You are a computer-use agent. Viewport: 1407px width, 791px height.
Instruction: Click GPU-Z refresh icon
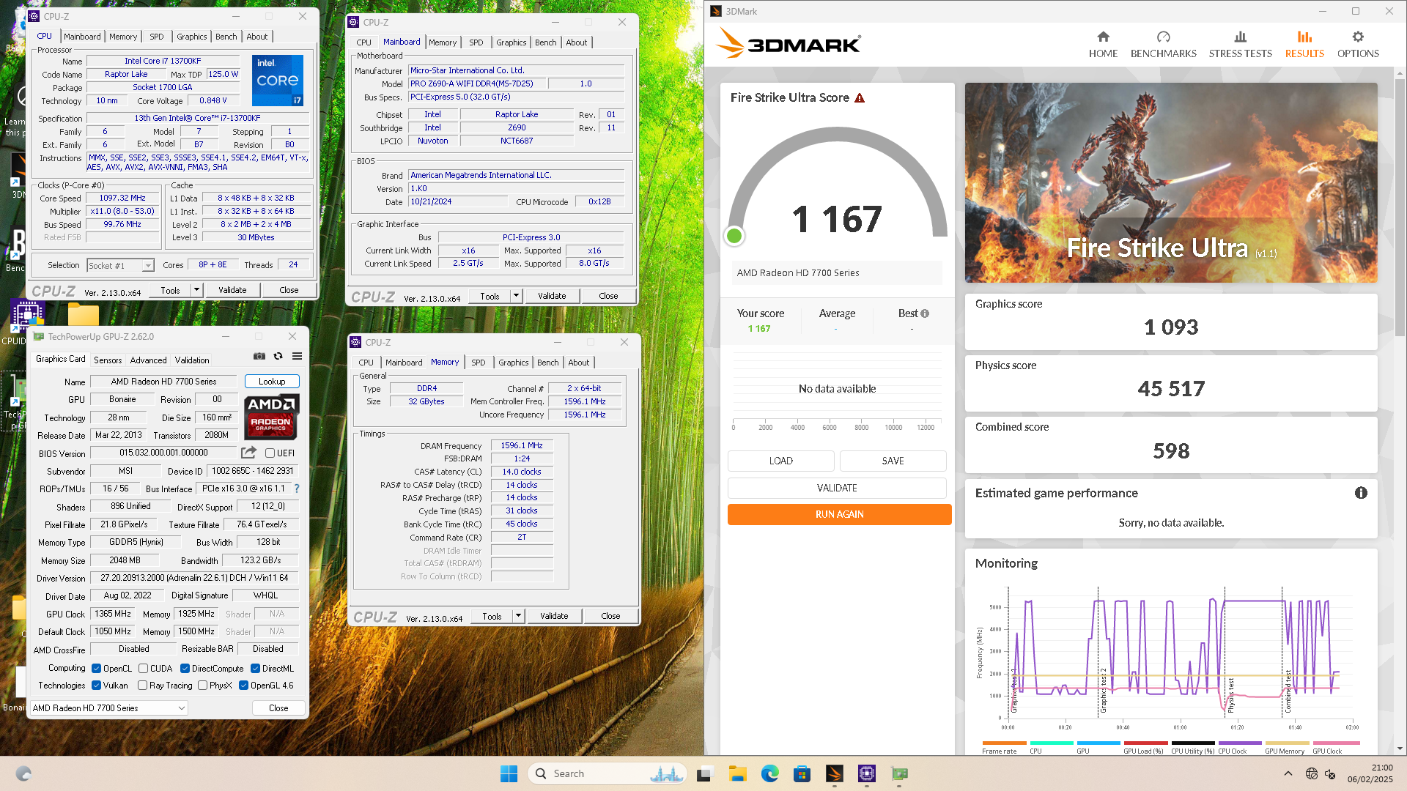[278, 356]
